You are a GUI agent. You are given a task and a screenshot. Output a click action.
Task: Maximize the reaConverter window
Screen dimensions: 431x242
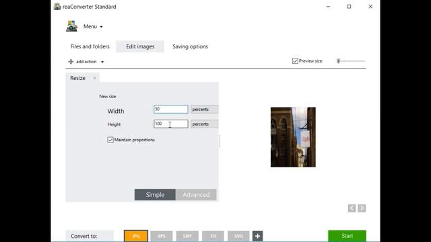tap(349, 7)
